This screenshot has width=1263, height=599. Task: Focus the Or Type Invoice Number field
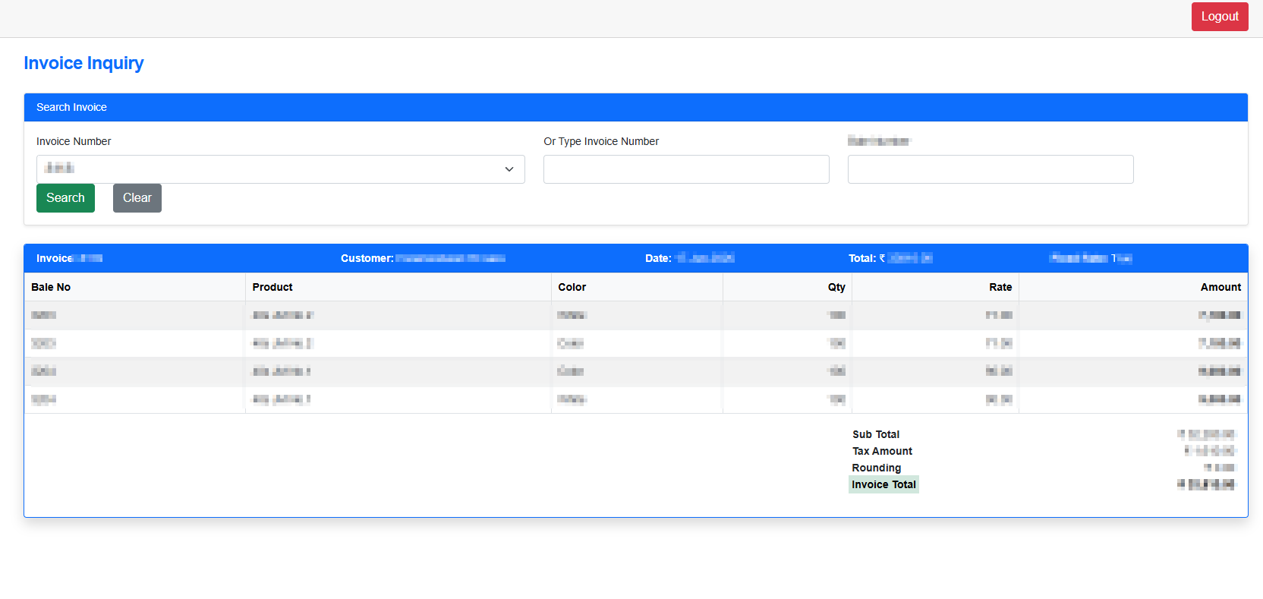click(x=686, y=169)
